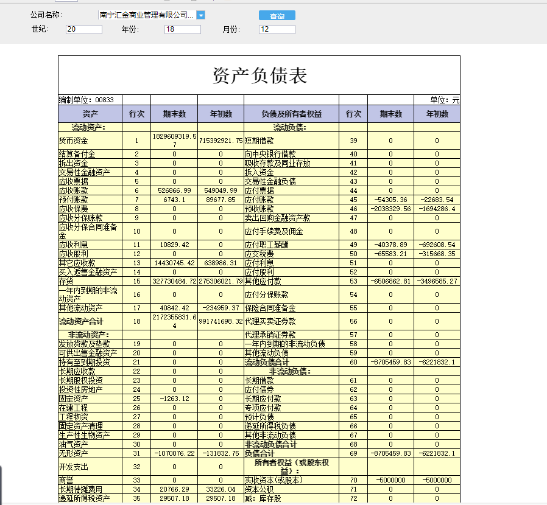Click the 14430745.42 value

click(174, 263)
